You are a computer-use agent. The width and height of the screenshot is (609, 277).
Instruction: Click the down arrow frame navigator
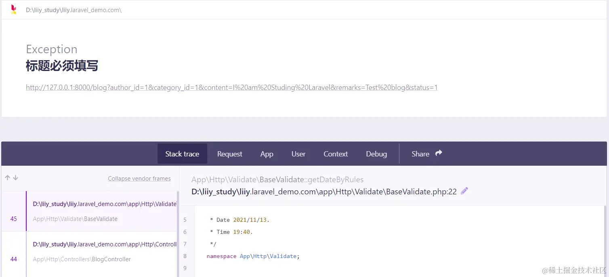click(x=16, y=178)
